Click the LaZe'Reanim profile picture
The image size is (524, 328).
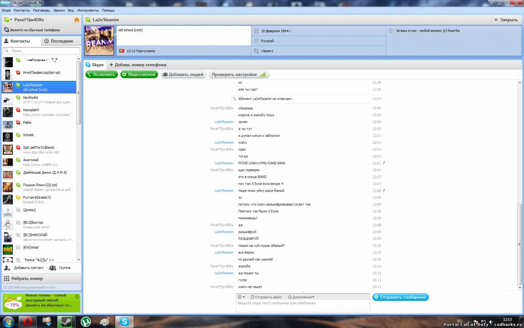[x=99, y=41]
